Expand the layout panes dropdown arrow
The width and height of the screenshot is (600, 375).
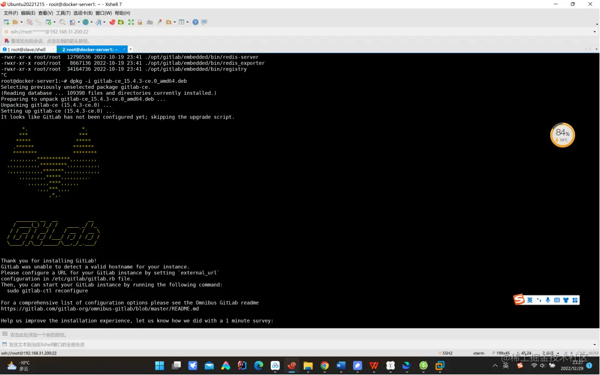pos(187,22)
